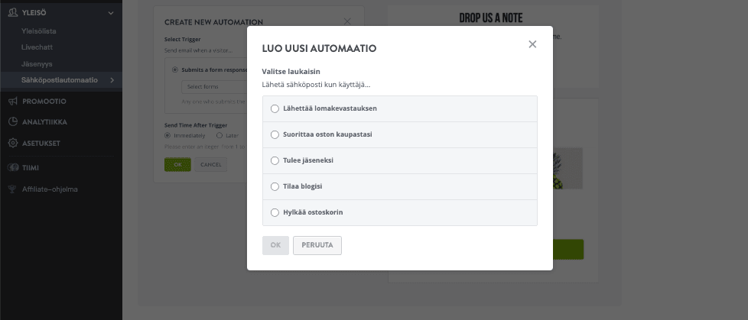Click the Asetukset gear icon
Viewport: 748px width, 320px height.
(x=13, y=143)
